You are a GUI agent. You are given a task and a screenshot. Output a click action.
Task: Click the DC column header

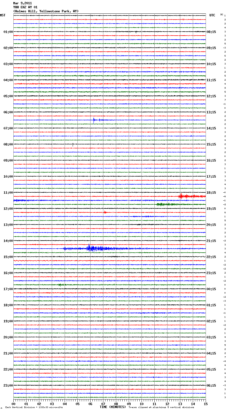pyautogui.click(x=222, y=14)
